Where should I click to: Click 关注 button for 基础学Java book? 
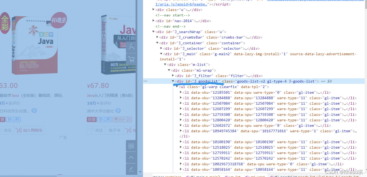[6, 130]
